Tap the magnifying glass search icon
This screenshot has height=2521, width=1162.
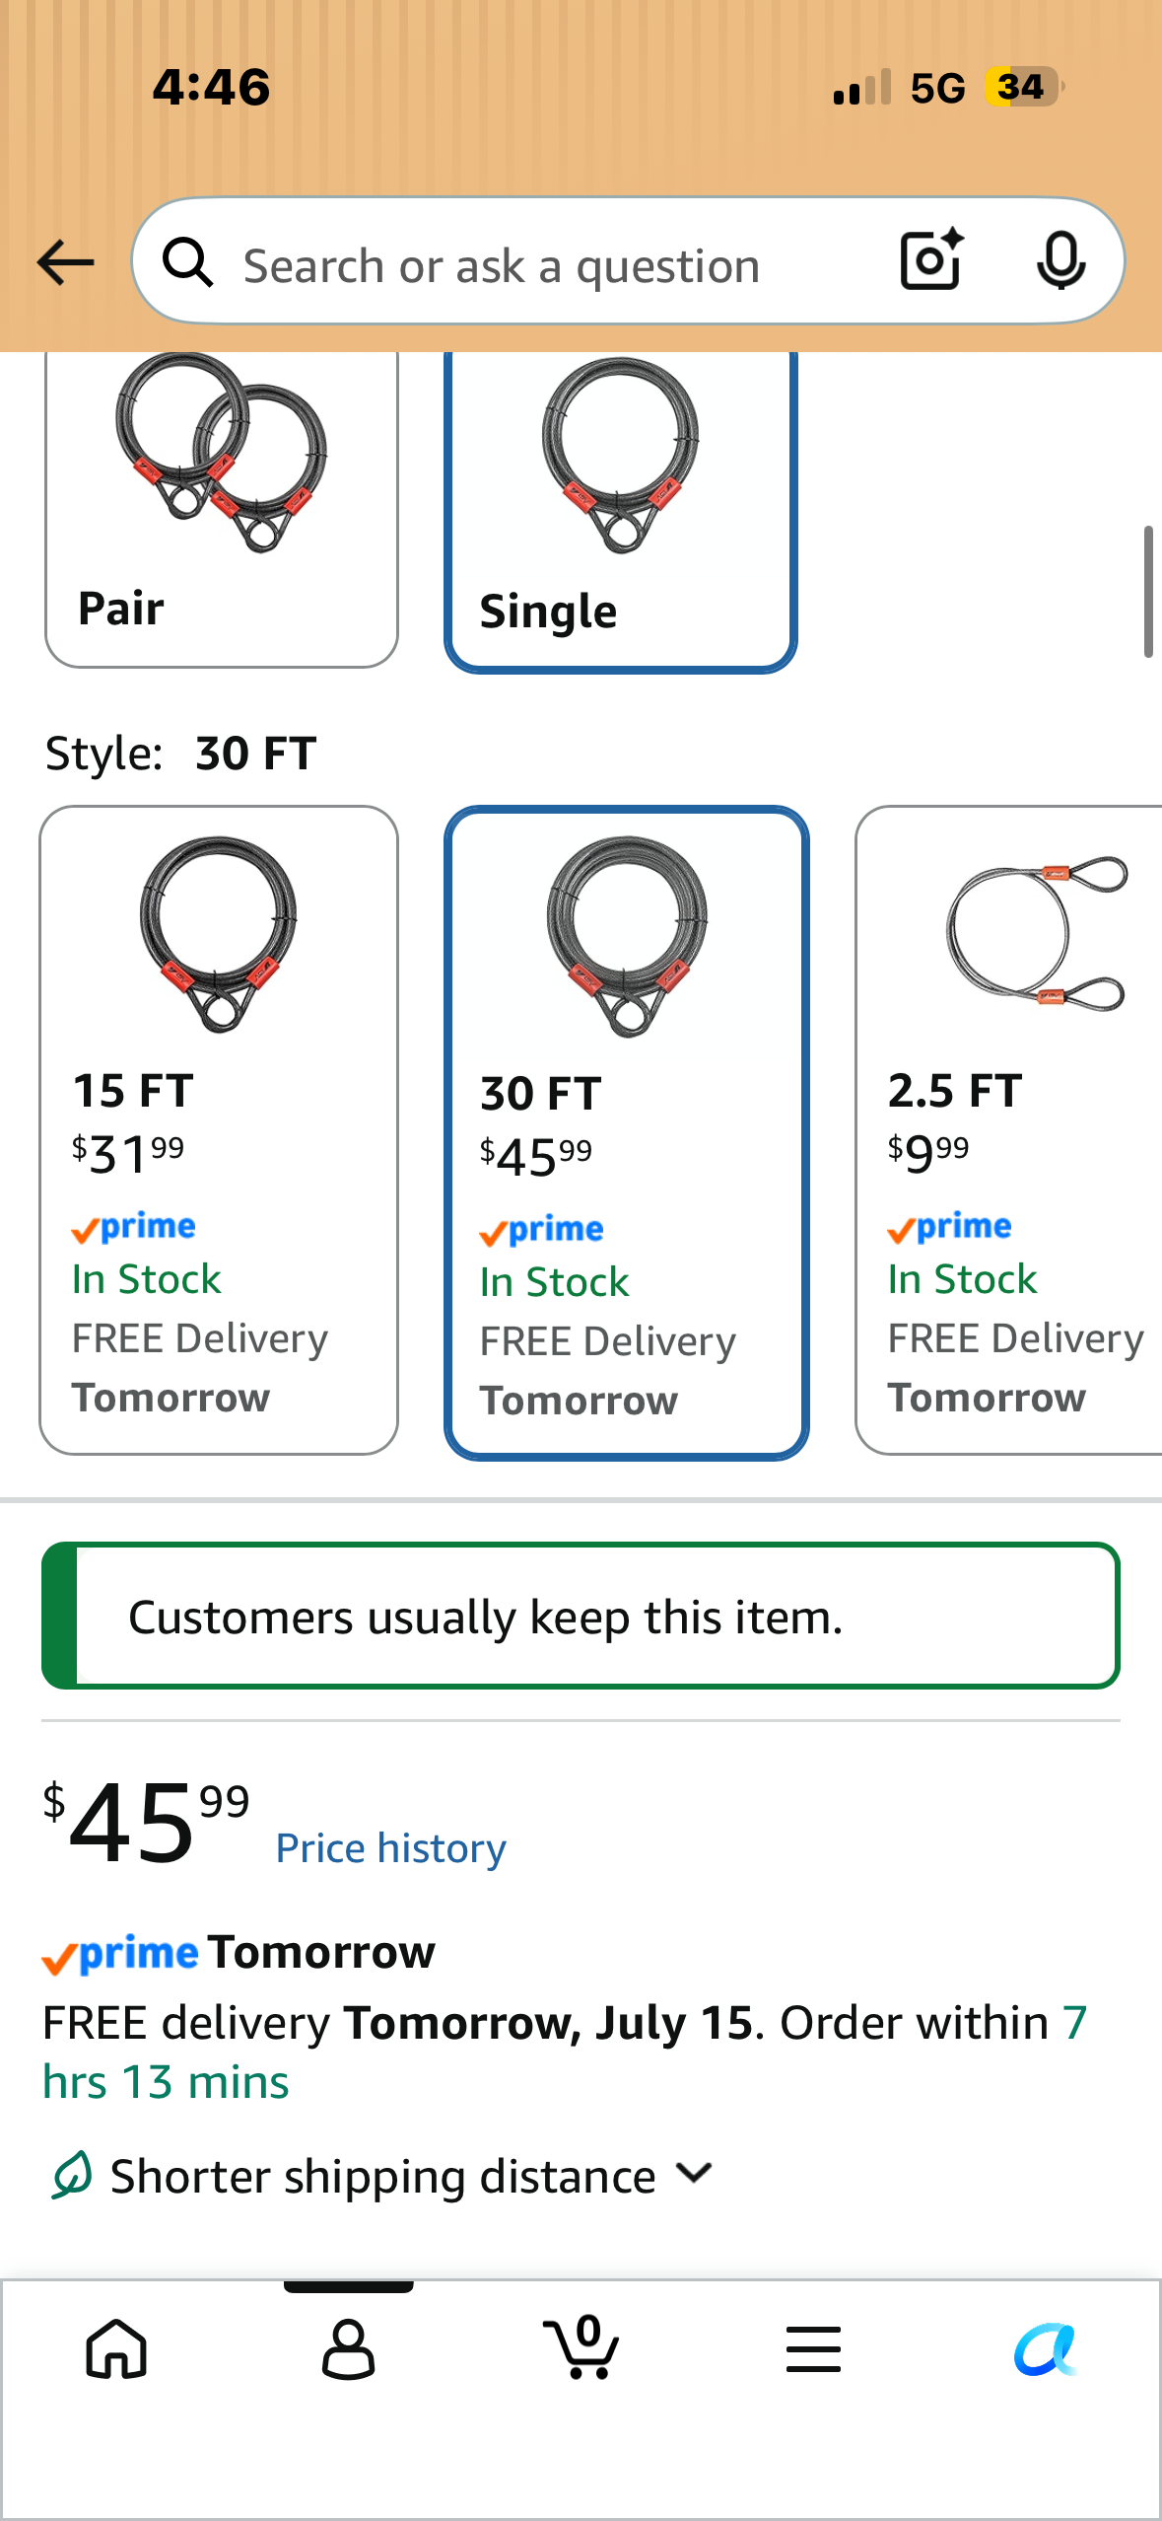click(x=187, y=262)
